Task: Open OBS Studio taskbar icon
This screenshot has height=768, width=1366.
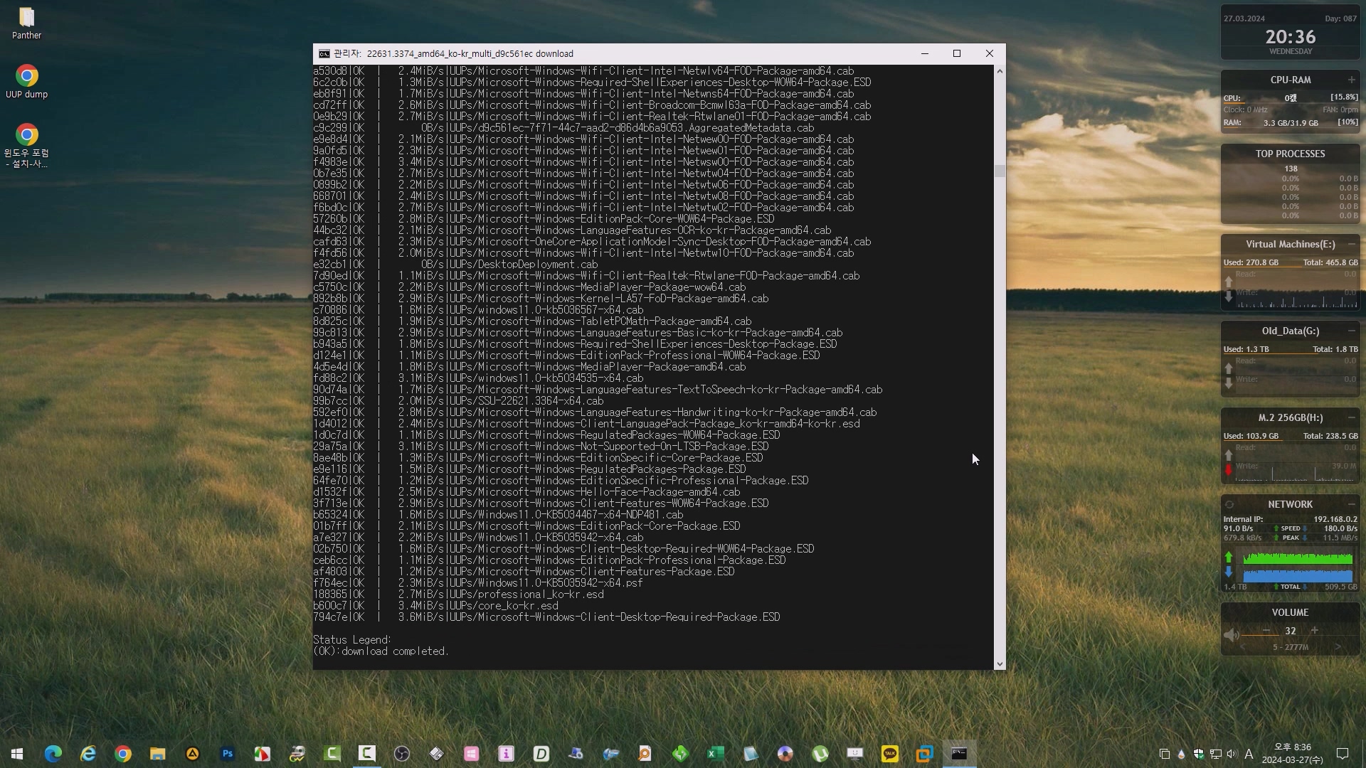Action: [402, 754]
